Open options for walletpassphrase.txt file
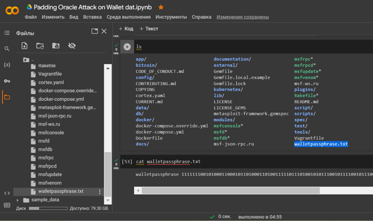This screenshot has width=373, height=221. [x=100, y=191]
